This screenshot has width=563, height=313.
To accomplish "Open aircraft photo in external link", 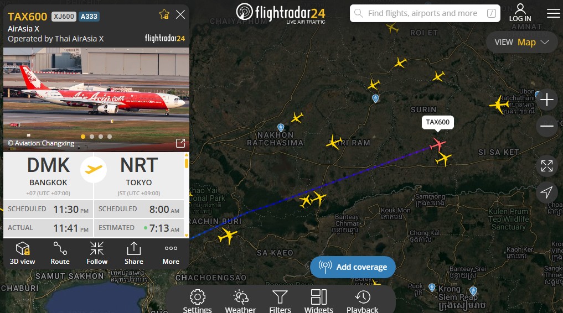I will [180, 143].
